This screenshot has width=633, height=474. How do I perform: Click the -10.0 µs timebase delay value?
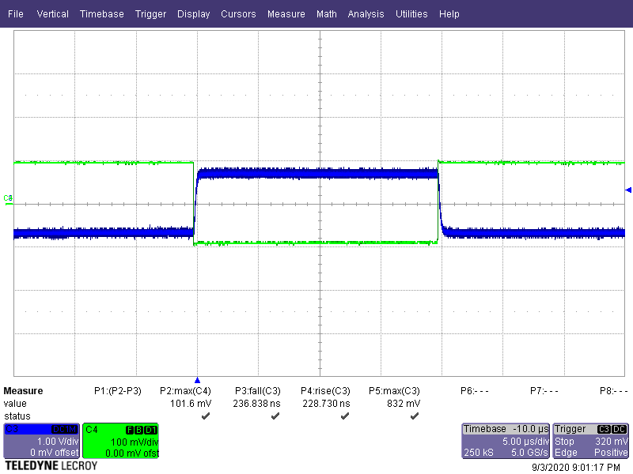pyautogui.click(x=530, y=429)
